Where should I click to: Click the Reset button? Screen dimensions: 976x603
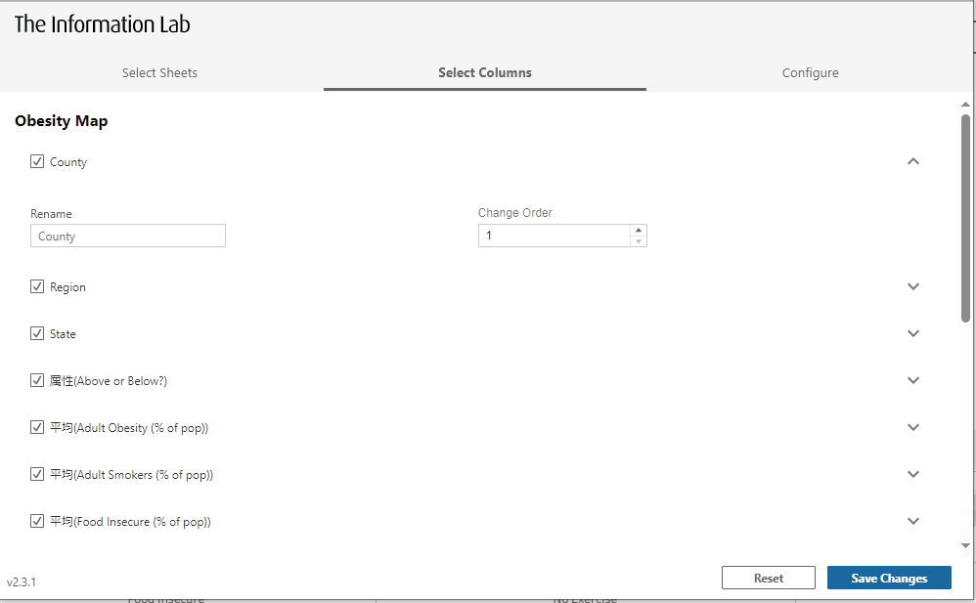click(769, 577)
